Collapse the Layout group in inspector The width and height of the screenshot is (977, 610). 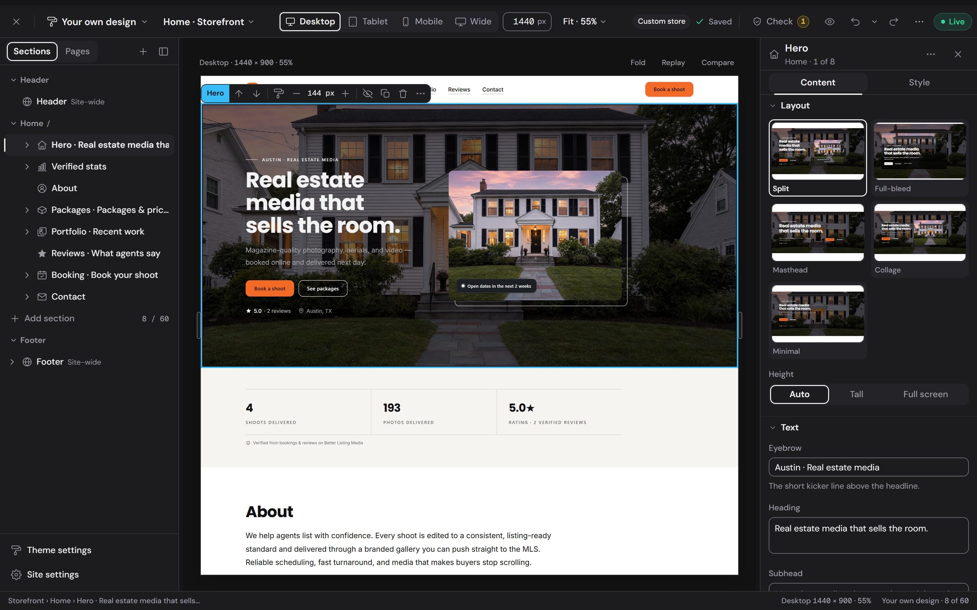tap(772, 105)
